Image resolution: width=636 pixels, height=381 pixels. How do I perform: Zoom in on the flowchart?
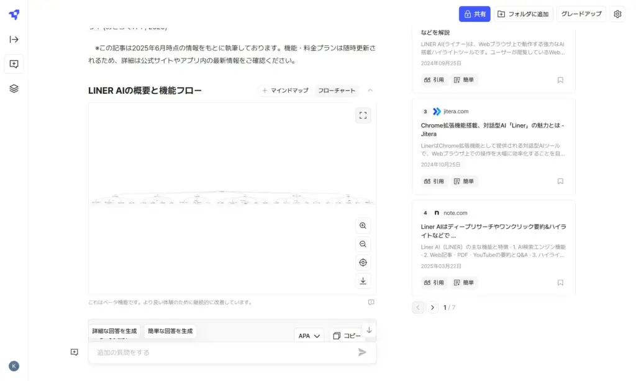pyautogui.click(x=363, y=226)
